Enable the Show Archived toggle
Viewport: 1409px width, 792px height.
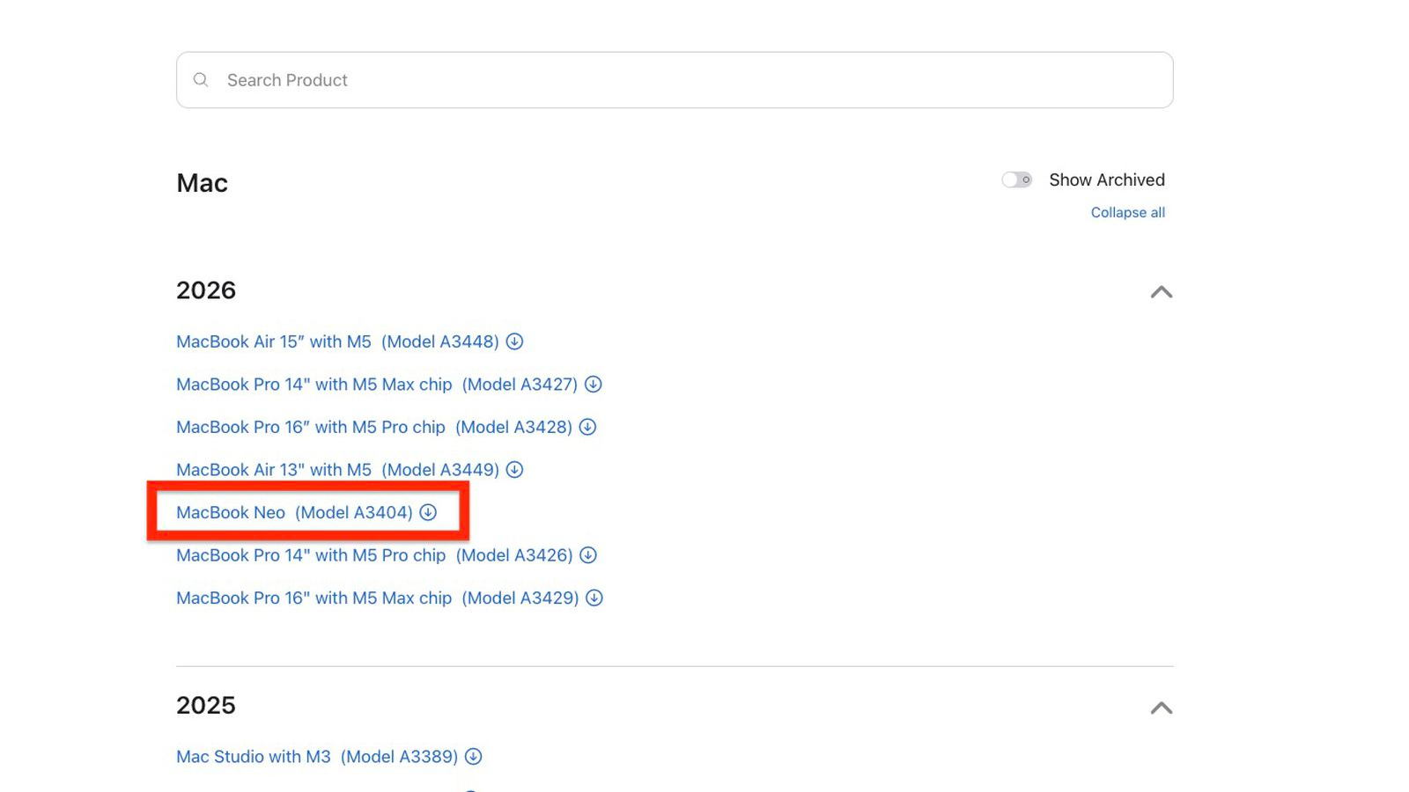(x=1016, y=180)
